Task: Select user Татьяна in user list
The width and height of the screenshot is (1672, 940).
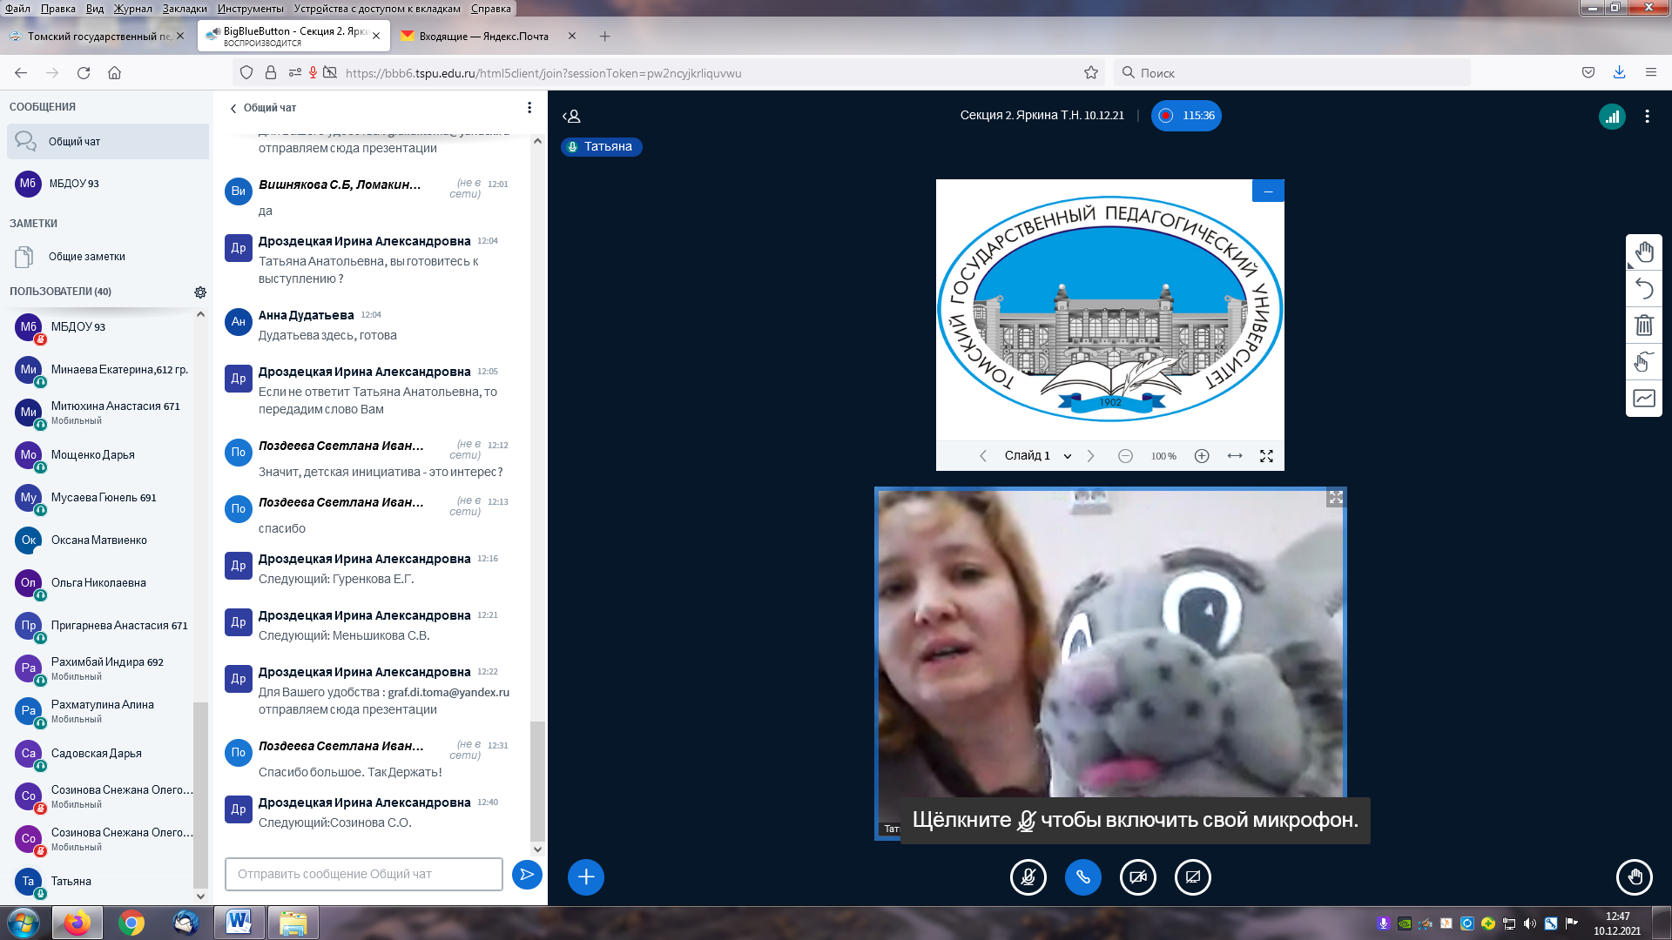Action: (103, 882)
